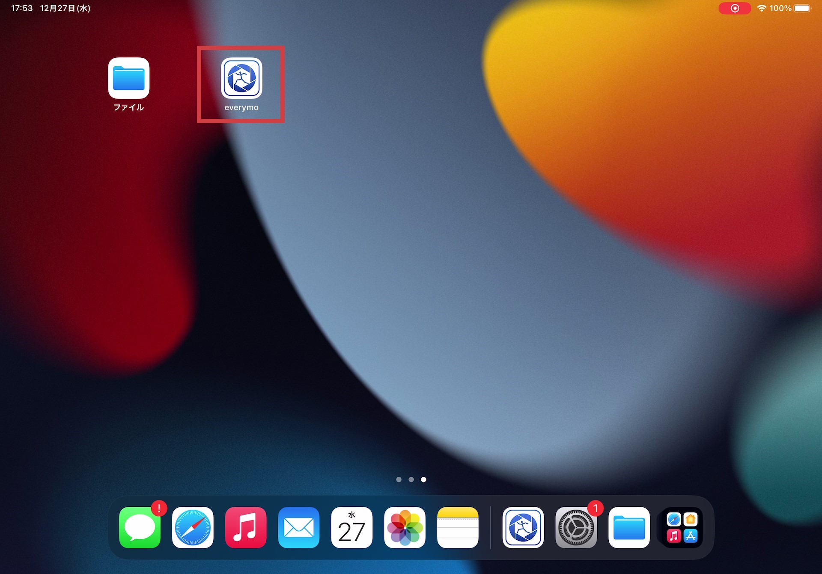822x574 pixels.
Task: Open Calendar showing 27 in dock
Action: click(x=352, y=527)
